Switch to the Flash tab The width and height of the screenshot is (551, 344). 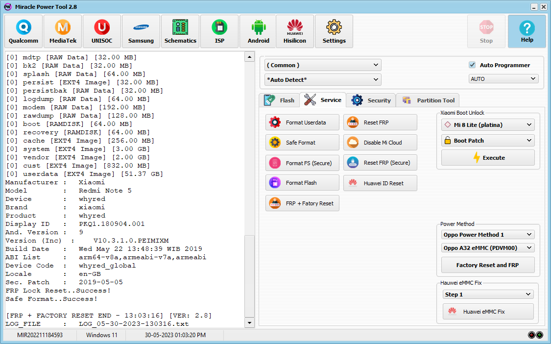279,100
